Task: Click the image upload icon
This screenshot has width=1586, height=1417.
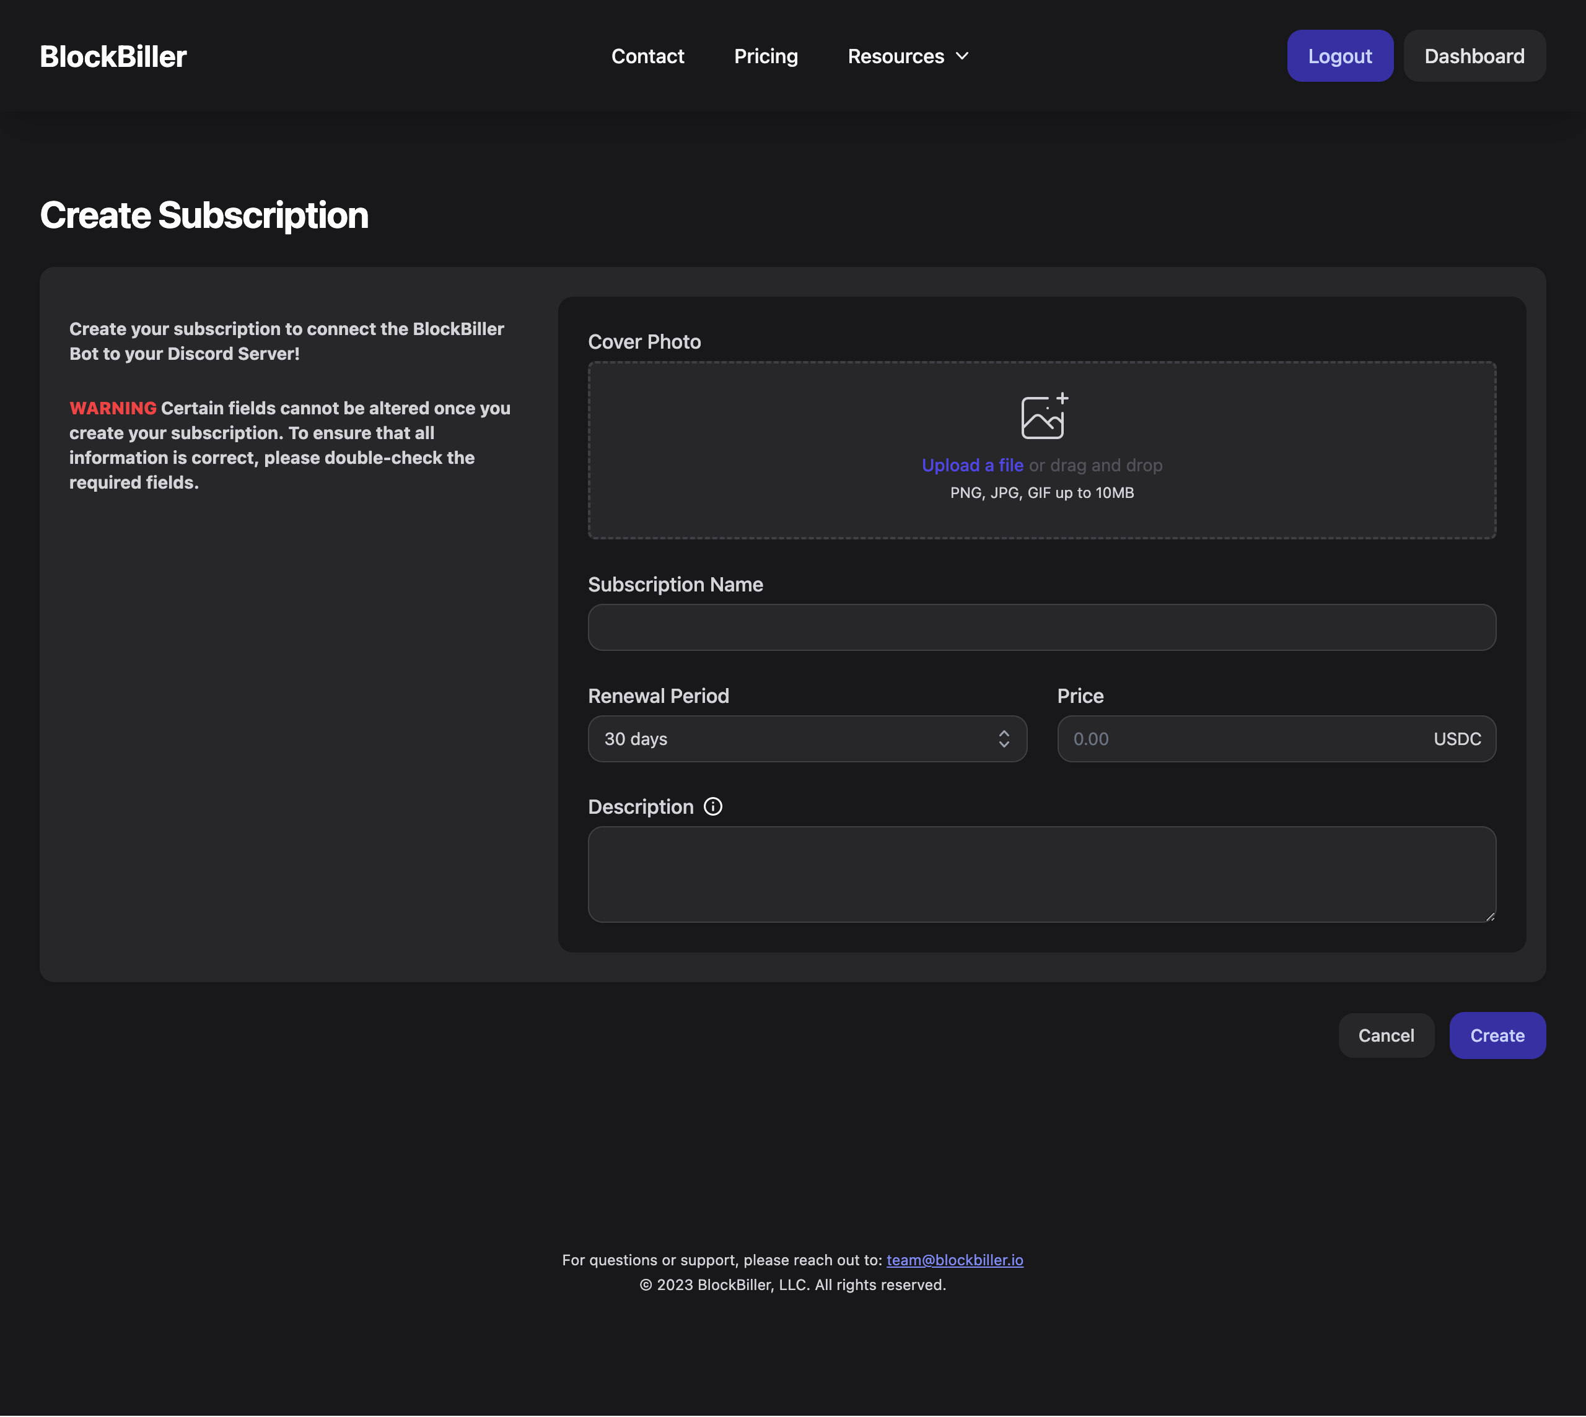Action: [1043, 417]
